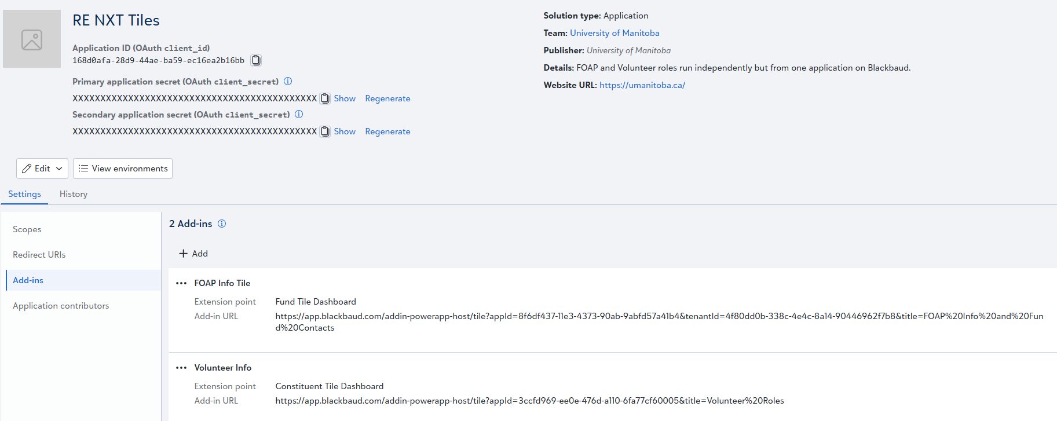Viewport: 1057px width, 421px height.
Task: Click the RE NXT Tiles application title
Action: pyautogui.click(x=116, y=20)
